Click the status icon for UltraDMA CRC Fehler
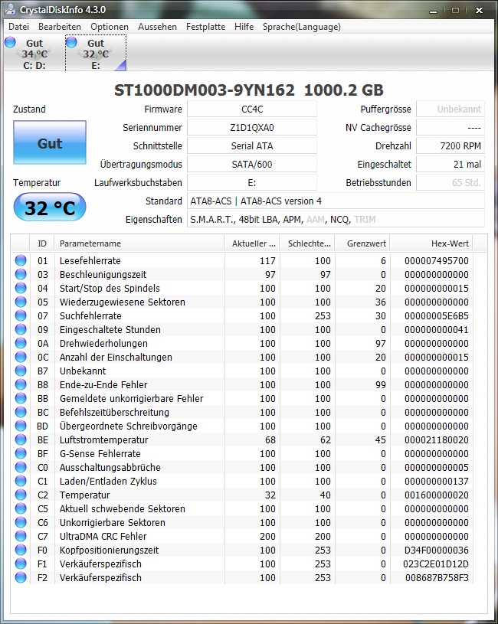498x624 pixels. coord(21,536)
